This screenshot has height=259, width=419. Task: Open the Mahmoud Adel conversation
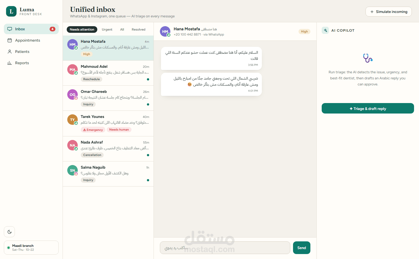[108, 73]
